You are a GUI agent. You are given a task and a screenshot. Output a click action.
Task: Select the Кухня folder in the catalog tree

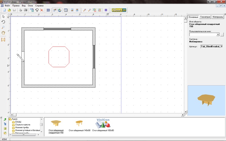click(15, 119)
